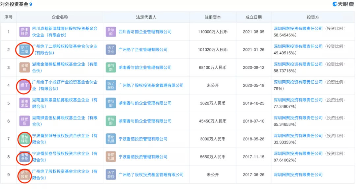Open 广州绝了企业管理有限公司 link
Screen dimensions: 356x189
143,50
